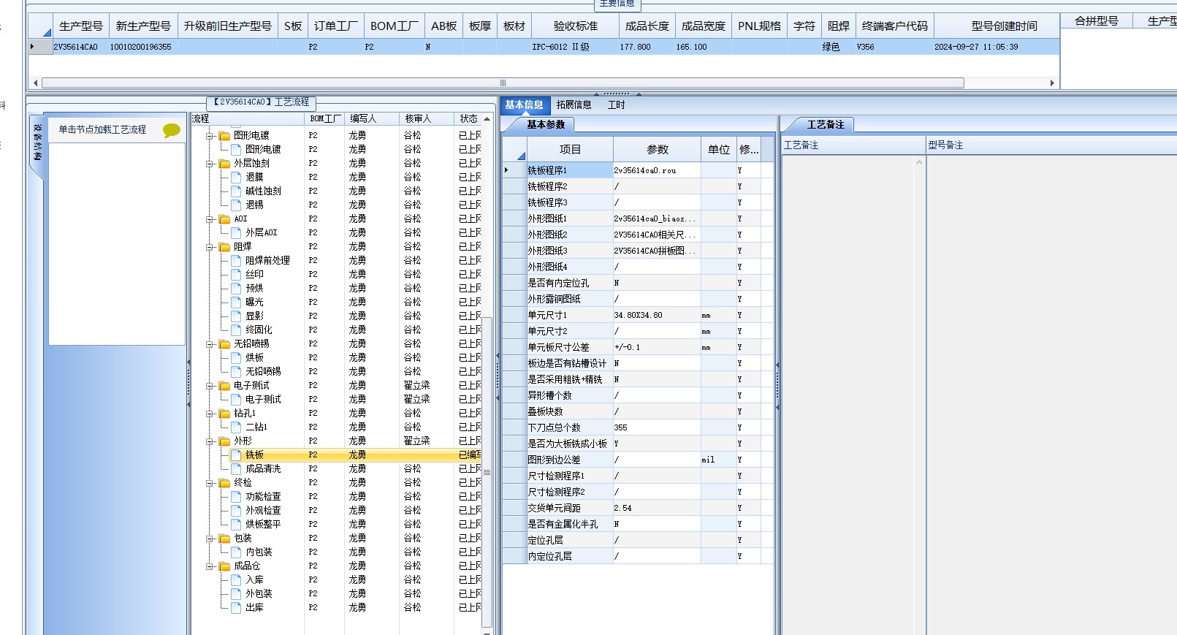
Task: Click the folder icon beside 终检
Action: coord(225,483)
